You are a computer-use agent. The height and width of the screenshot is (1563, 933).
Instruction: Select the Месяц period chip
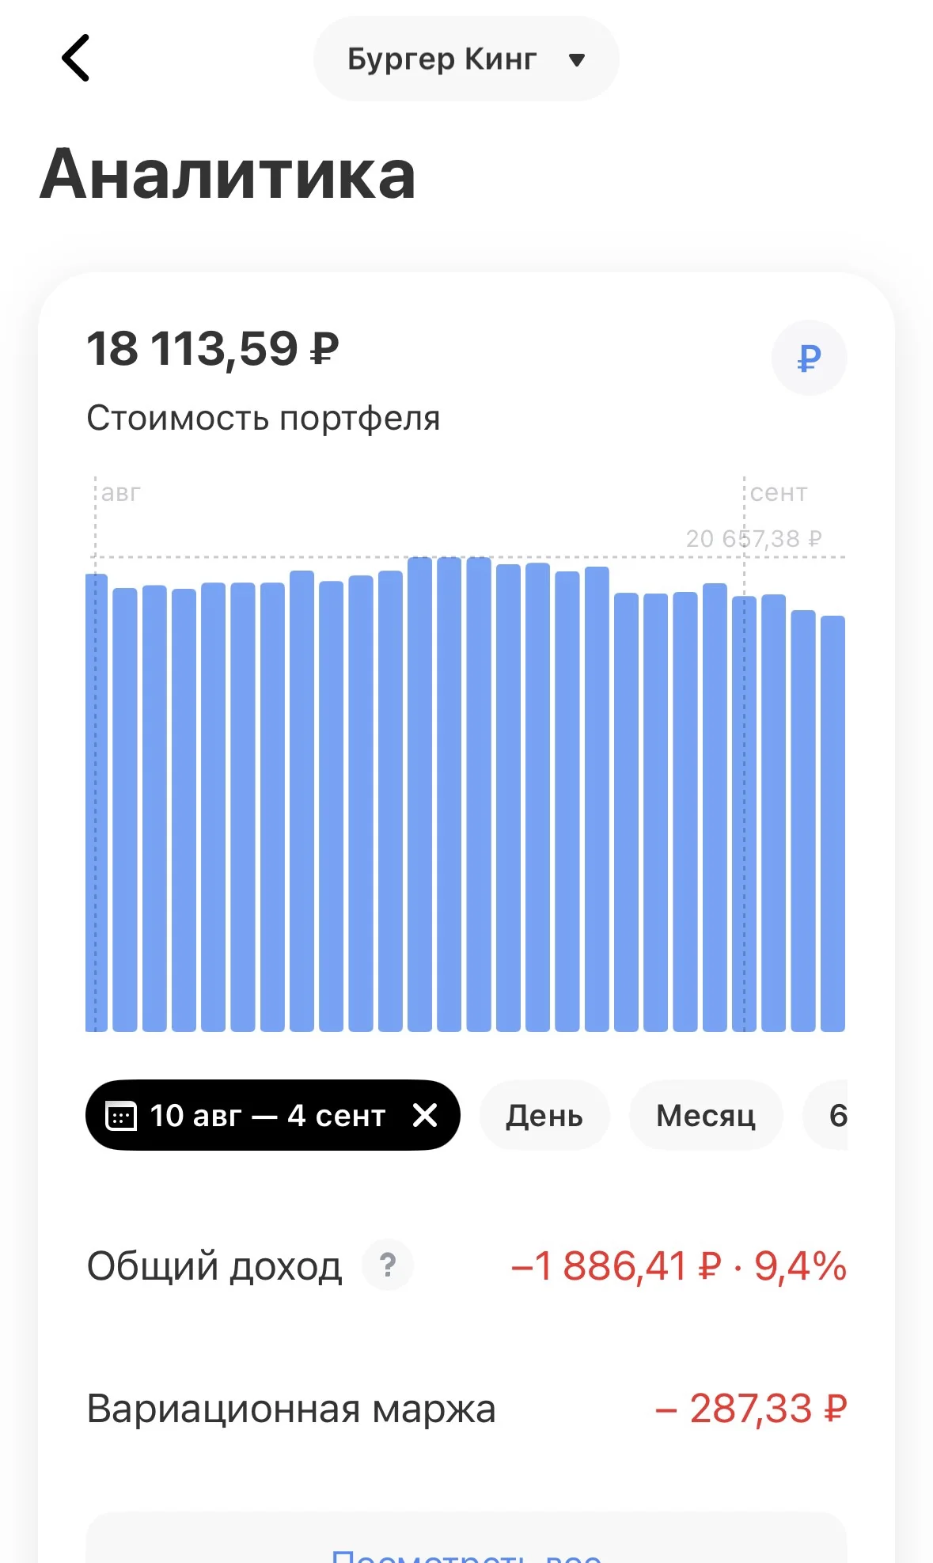click(706, 1115)
